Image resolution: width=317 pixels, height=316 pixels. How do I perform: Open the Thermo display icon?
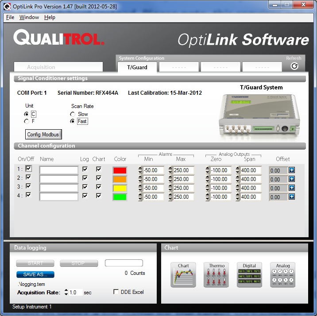(216, 275)
